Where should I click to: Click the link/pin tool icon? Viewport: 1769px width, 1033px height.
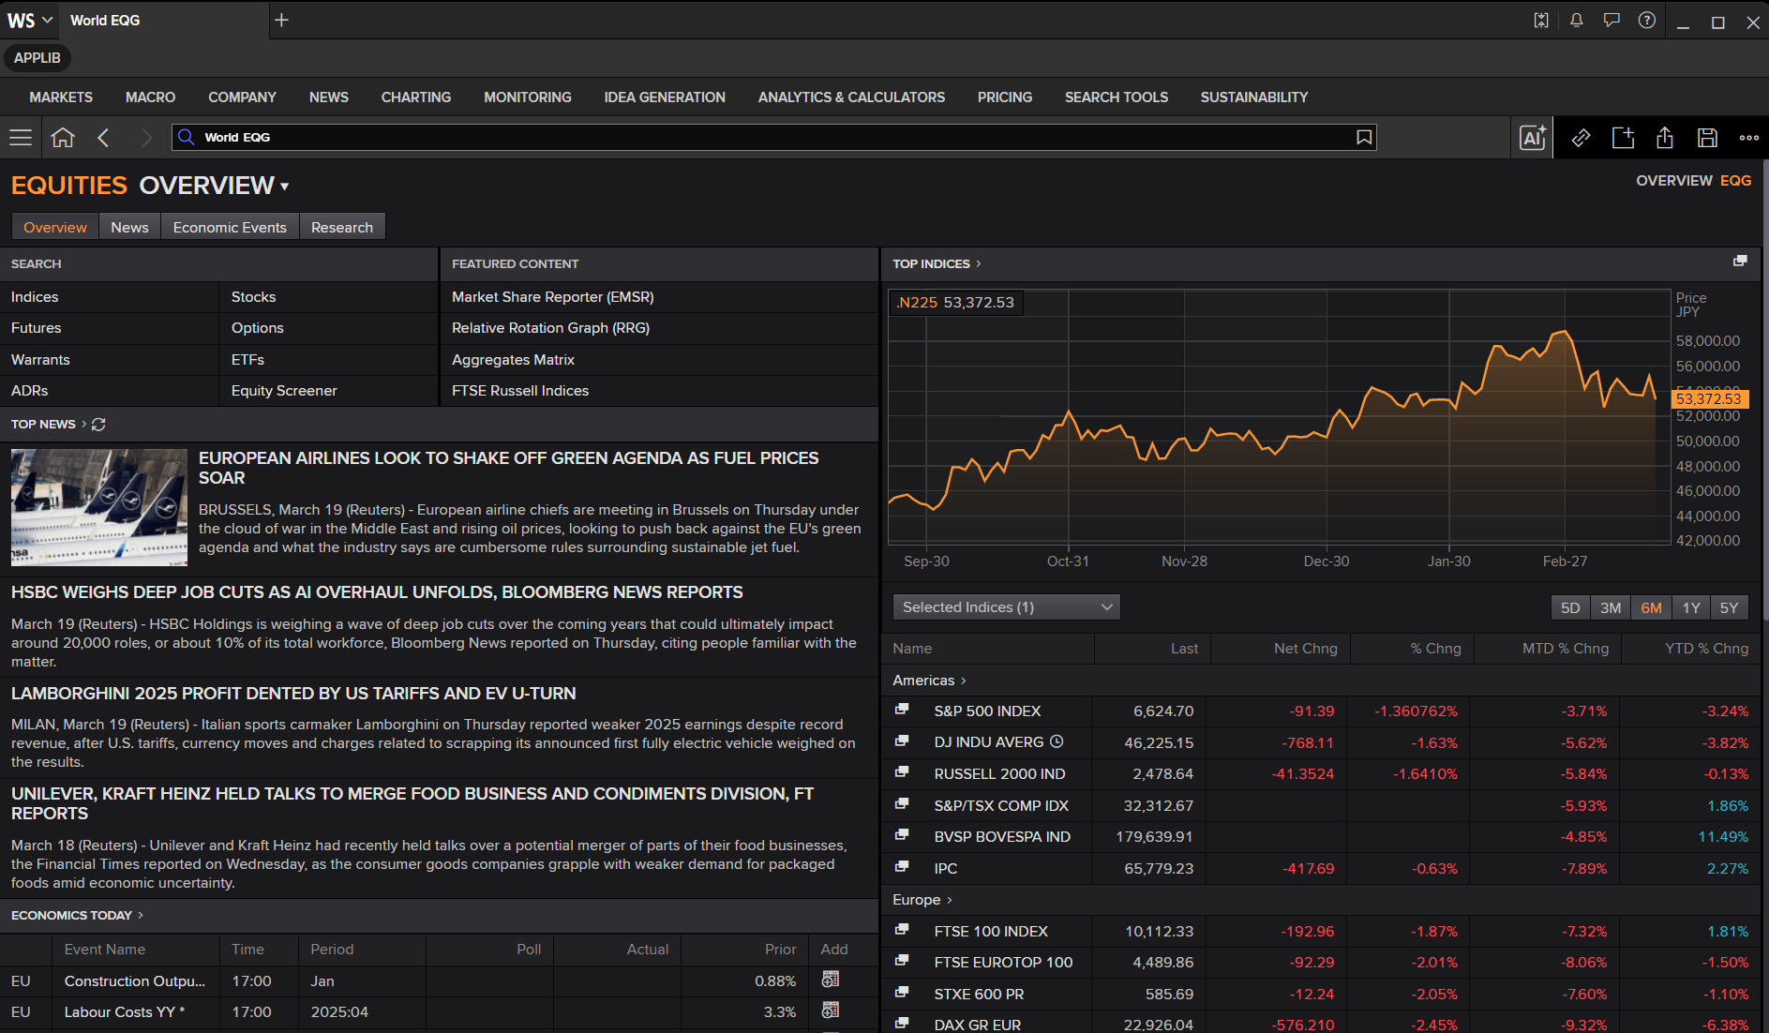click(1581, 138)
